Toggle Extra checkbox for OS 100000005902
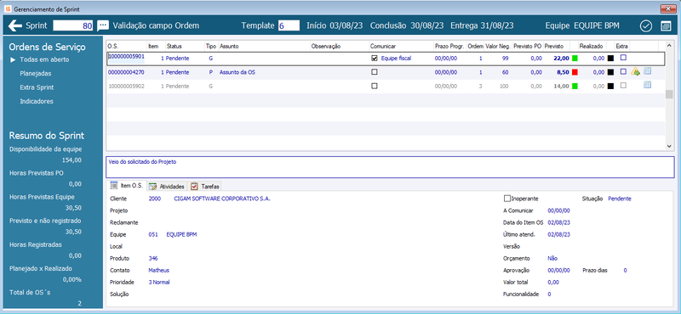Viewport: 681px width, 314px height. 623,86
